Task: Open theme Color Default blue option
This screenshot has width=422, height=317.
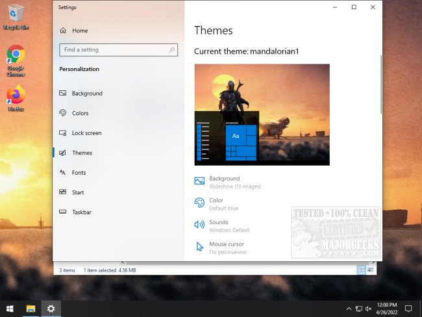Action: tap(216, 204)
